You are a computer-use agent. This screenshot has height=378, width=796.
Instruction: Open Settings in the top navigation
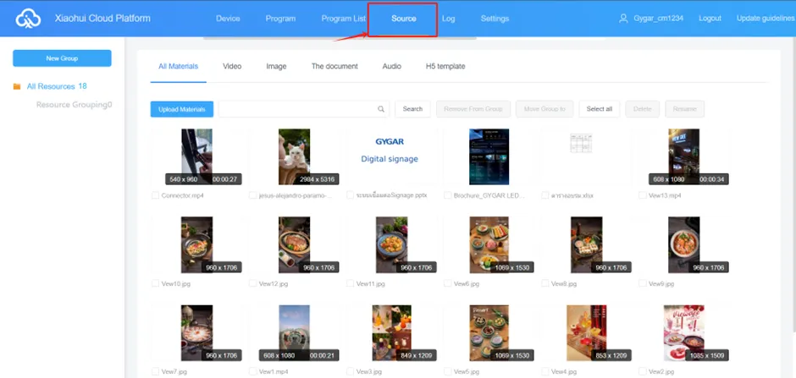pyautogui.click(x=495, y=19)
